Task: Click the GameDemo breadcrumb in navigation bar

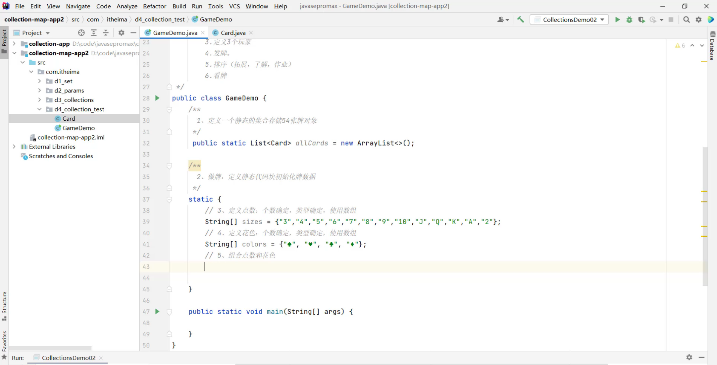Action: click(216, 19)
